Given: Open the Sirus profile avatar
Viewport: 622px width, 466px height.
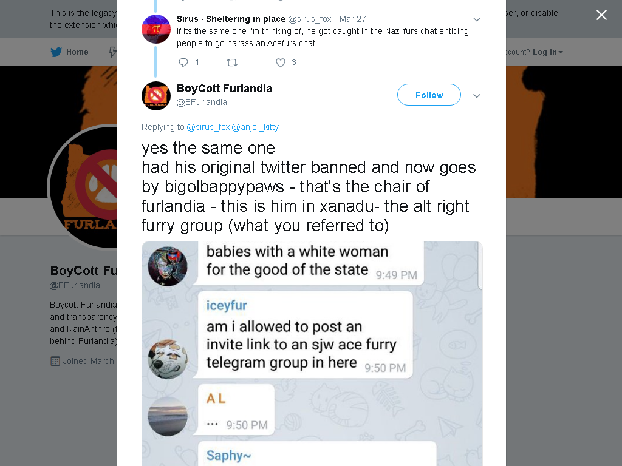Looking at the screenshot, I should point(156,29).
